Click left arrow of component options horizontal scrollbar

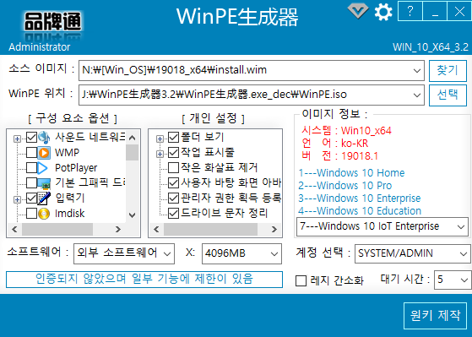click(x=14, y=230)
